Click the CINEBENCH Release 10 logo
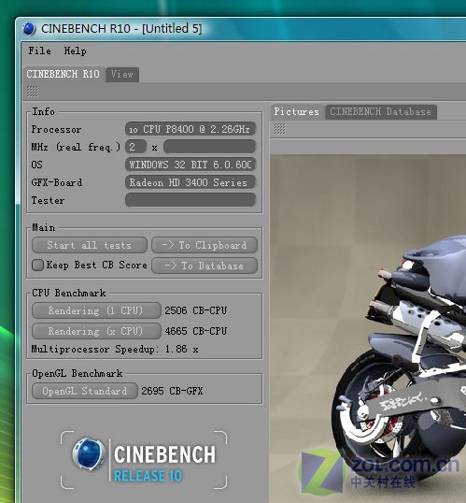 tap(144, 460)
